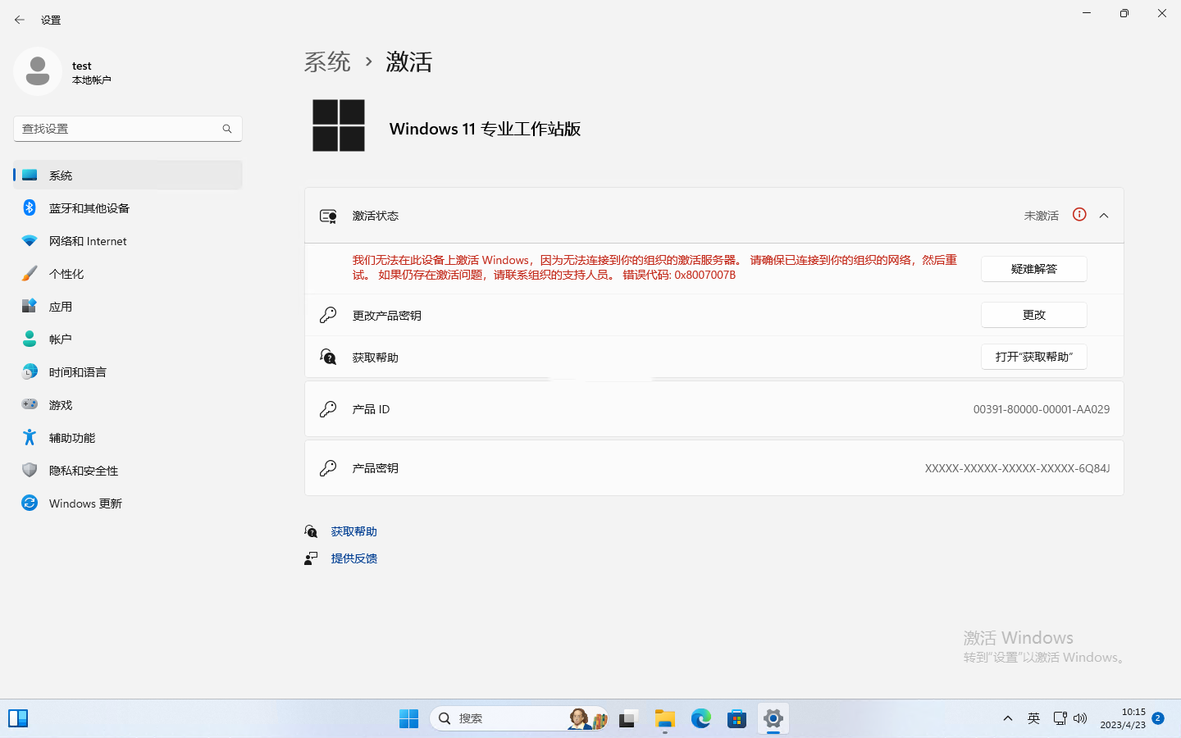
Task: Click the help icon beside 获取帮助 row
Action: pos(328,357)
